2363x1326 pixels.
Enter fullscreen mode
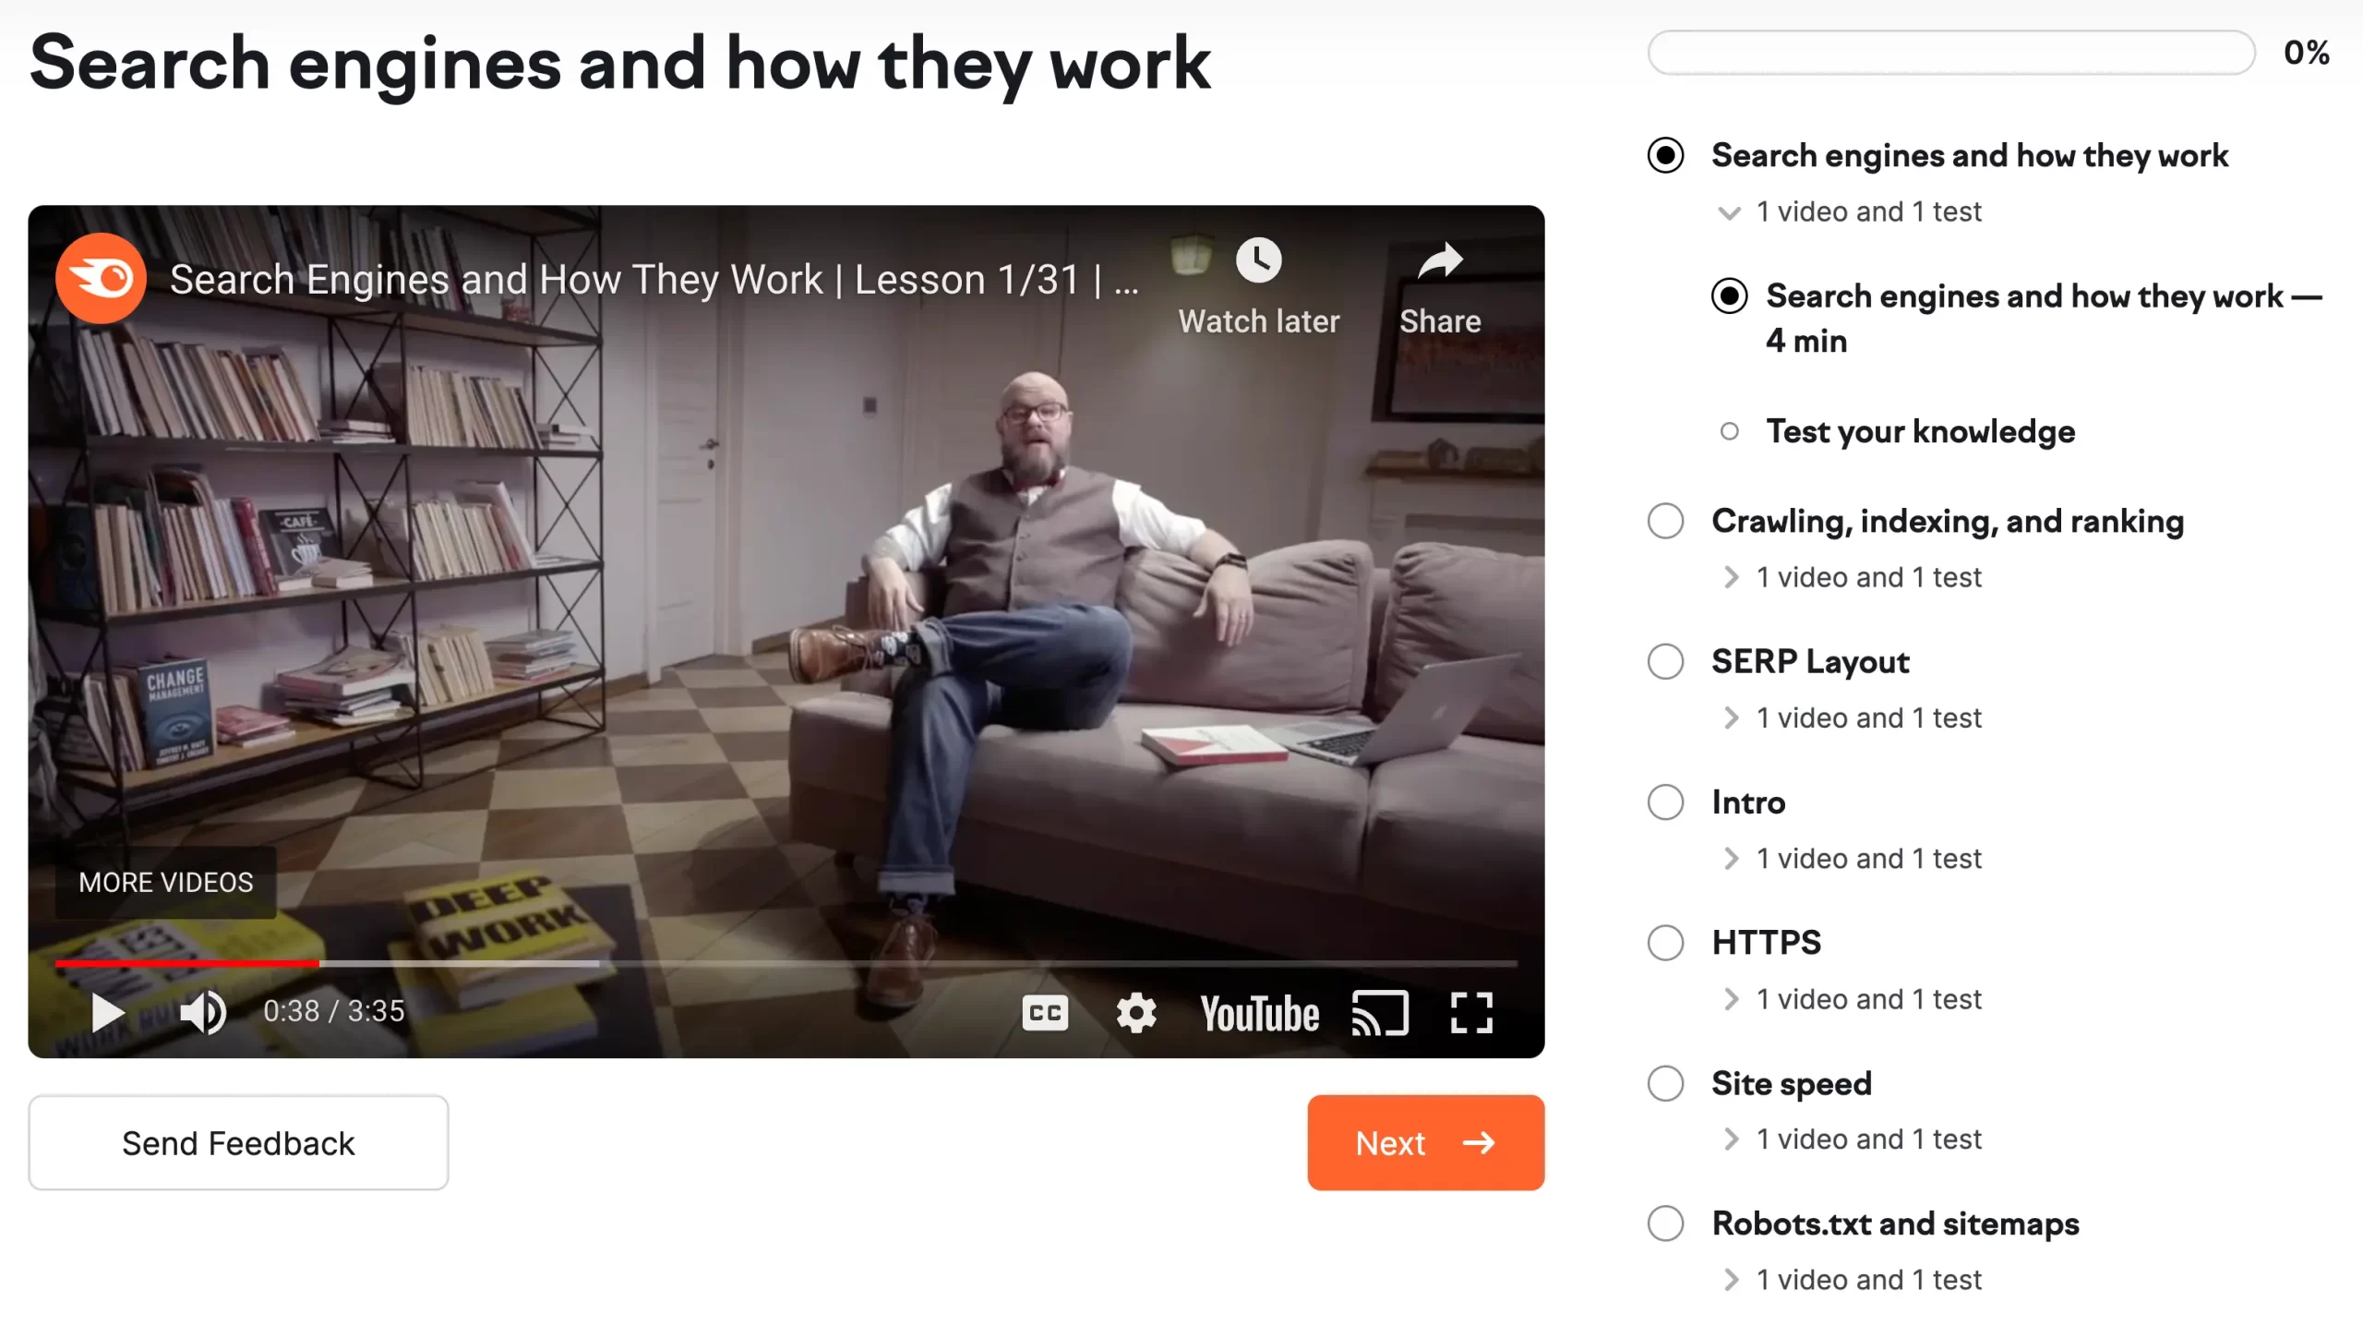pyautogui.click(x=1471, y=1012)
